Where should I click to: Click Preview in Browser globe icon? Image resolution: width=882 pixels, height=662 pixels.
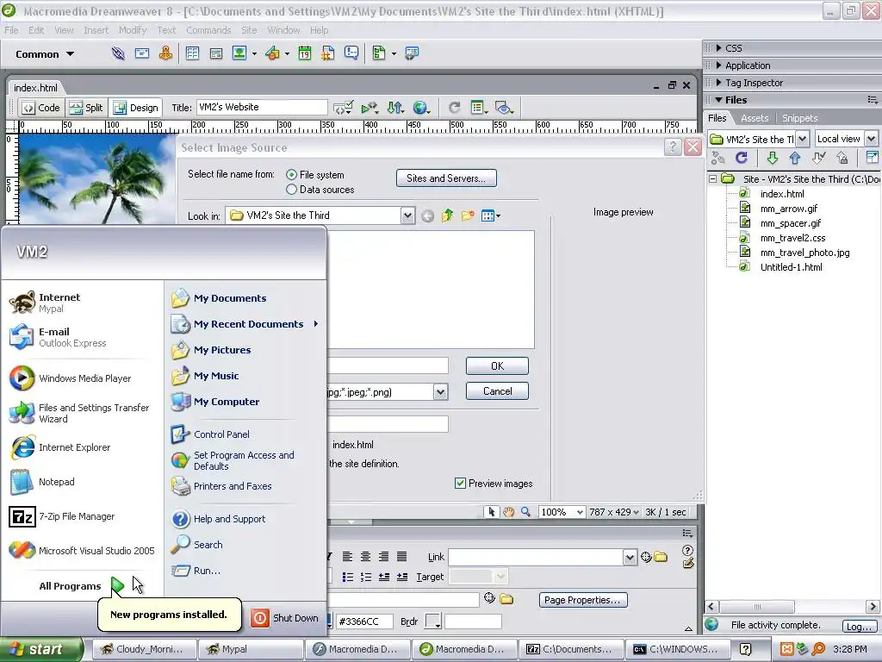pyautogui.click(x=420, y=108)
